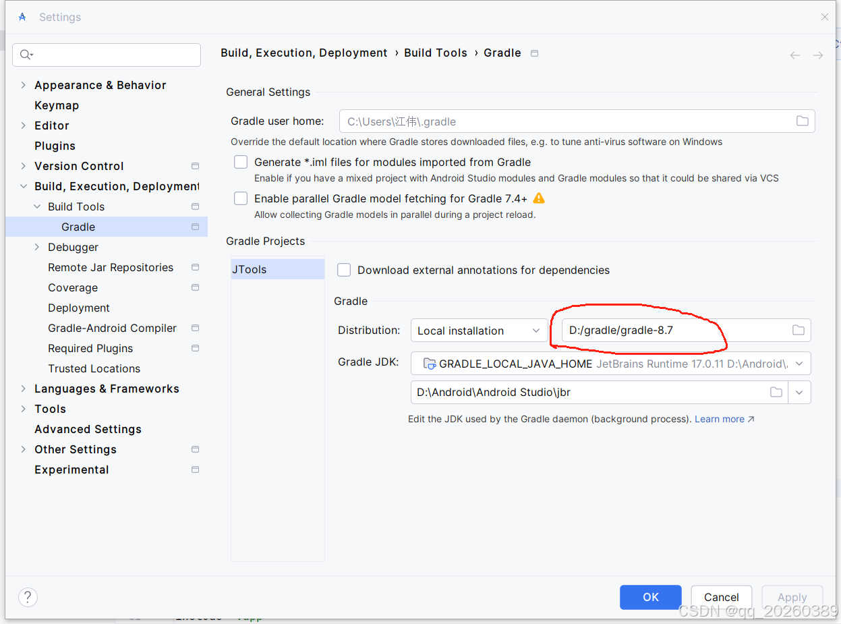Click the OK button
The width and height of the screenshot is (841, 624).
pyautogui.click(x=651, y=597)
